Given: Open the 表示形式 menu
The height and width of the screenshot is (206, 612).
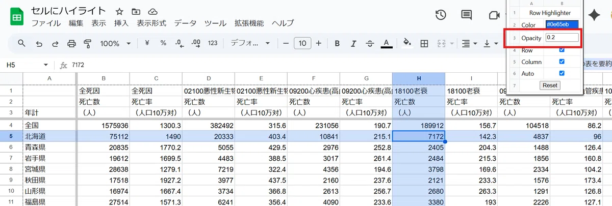Looking at the screenshot, I should point(151,23).
